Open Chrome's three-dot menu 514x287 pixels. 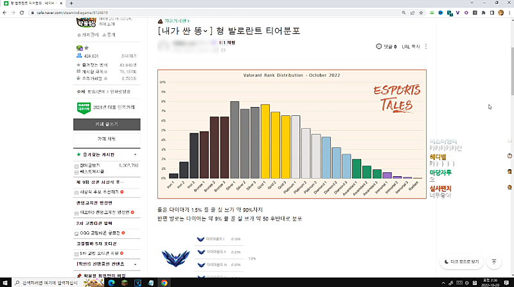[x=510, y=13]
